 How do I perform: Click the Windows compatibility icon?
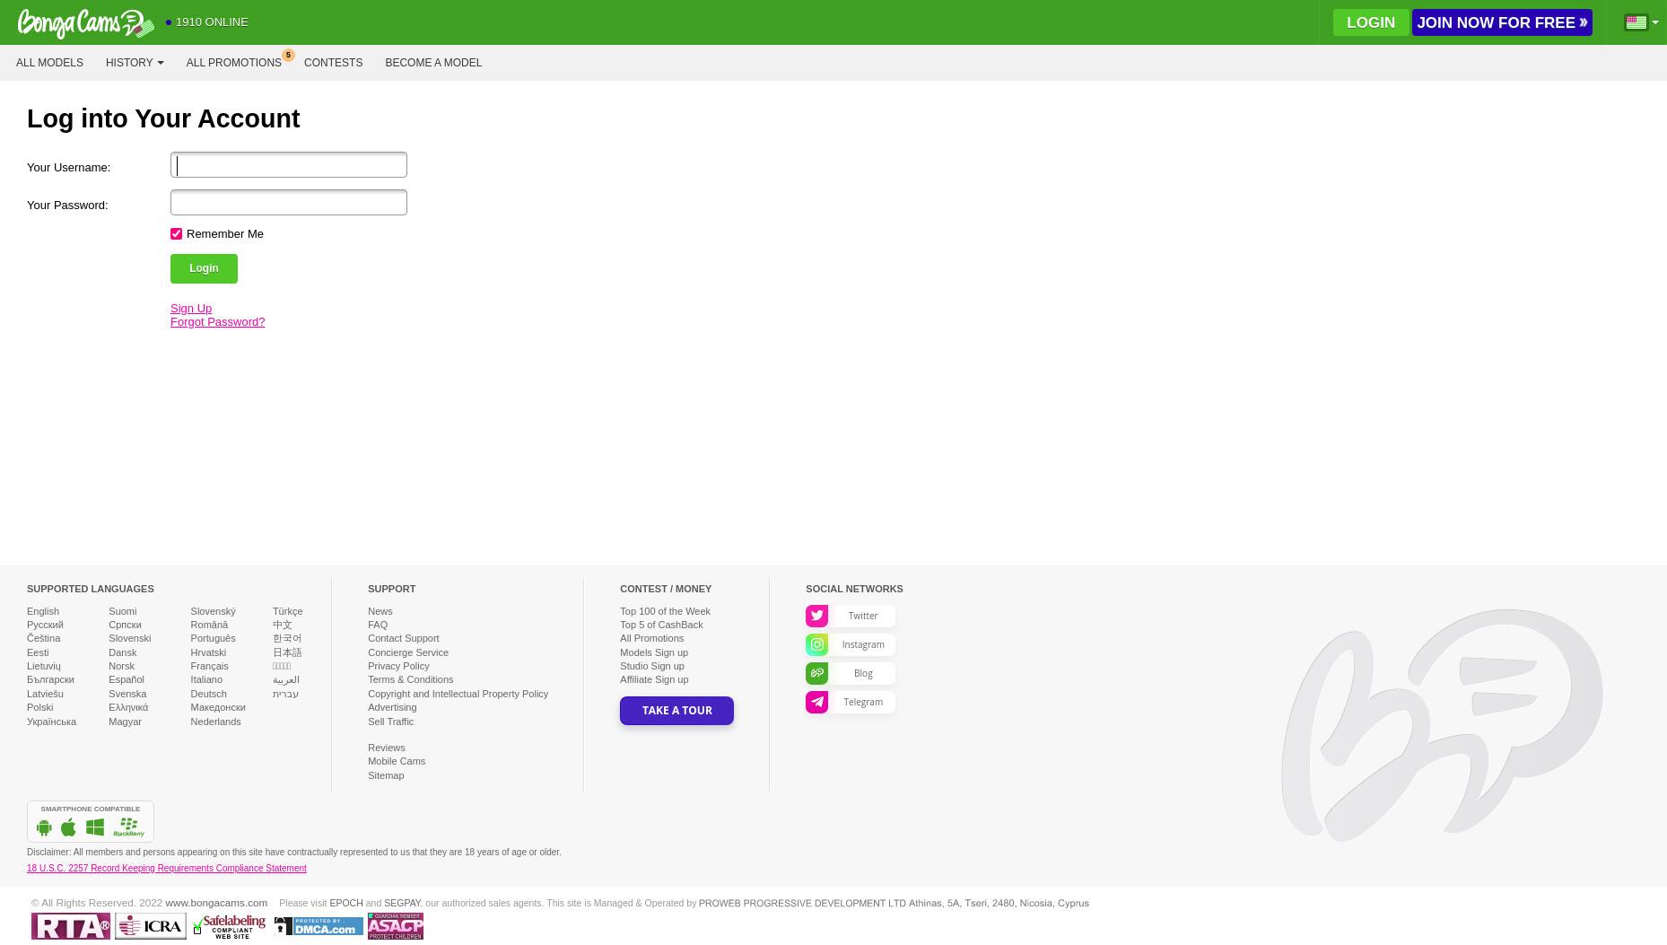click(95, 827)
